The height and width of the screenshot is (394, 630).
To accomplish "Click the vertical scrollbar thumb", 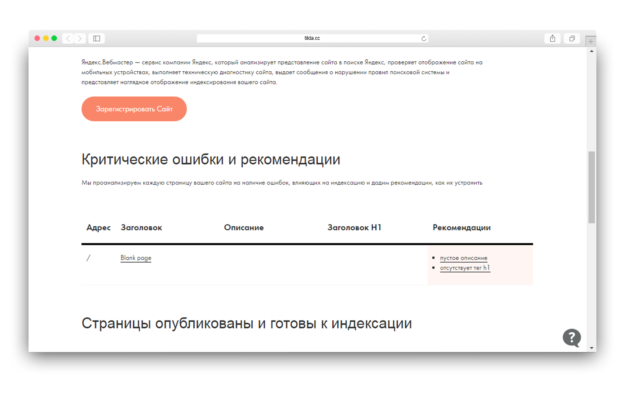I will [x=591, y=187].
